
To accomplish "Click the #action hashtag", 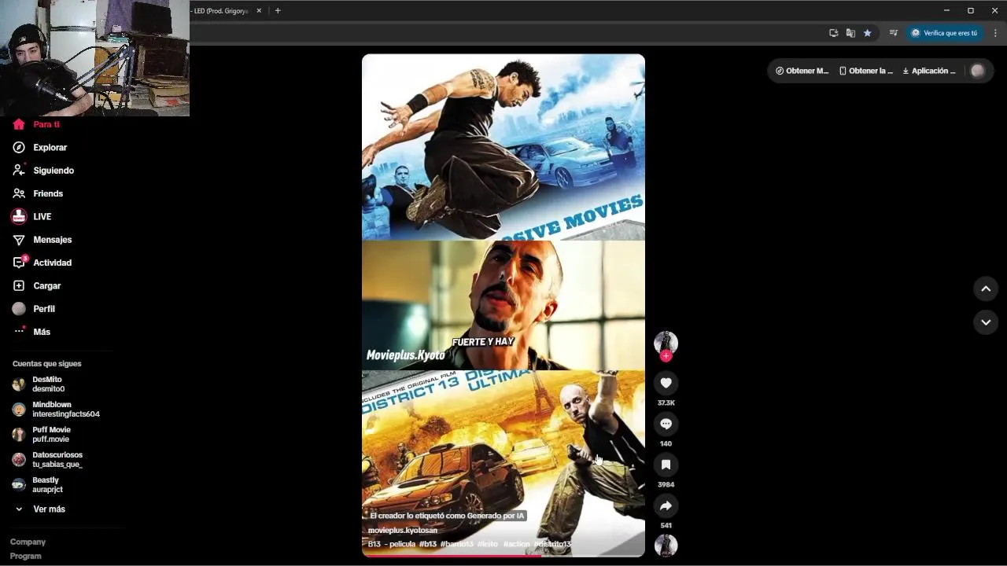I will click(517, 544).
